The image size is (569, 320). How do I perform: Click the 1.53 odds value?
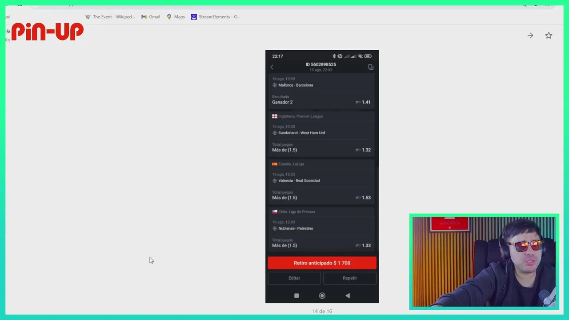(x=366, y=198)
